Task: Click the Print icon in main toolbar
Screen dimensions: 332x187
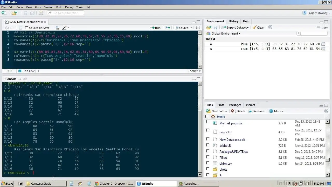Action: [41, 13]
